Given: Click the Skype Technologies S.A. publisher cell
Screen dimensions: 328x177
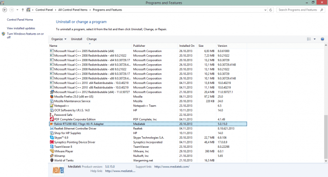Looking at the screenshot, I should 149,138.
